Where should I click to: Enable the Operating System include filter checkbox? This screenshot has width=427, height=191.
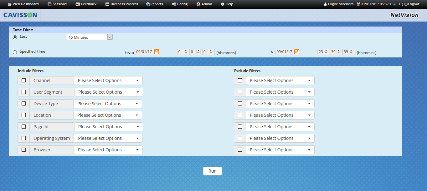point(23,138)
